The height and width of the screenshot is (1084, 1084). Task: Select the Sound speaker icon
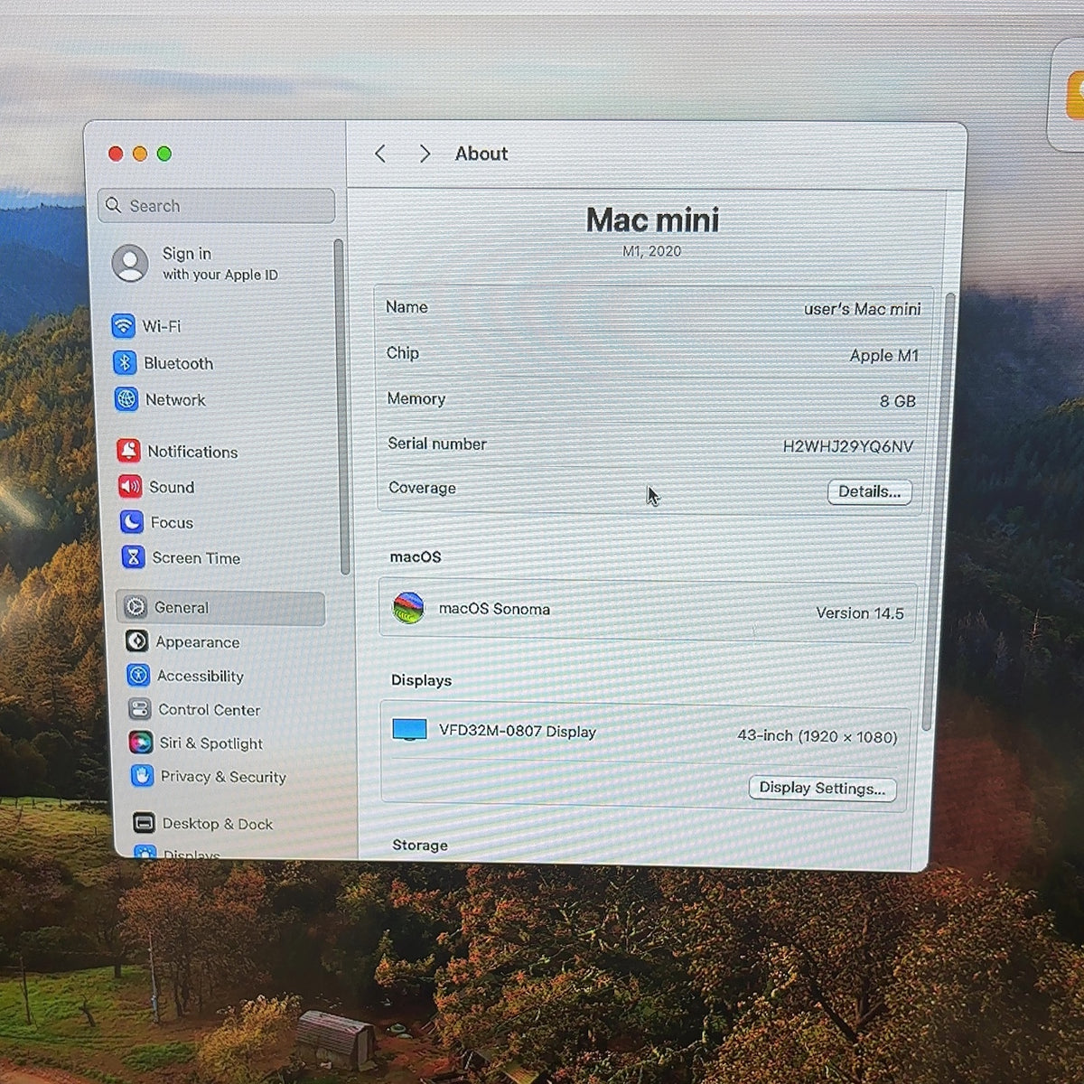[130, 486]
